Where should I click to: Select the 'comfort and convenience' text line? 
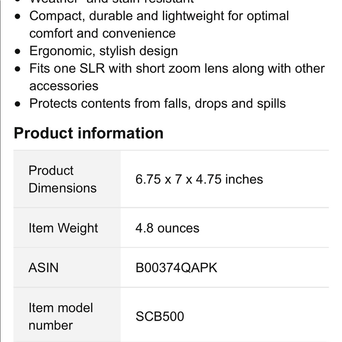[x=102, y=34]
